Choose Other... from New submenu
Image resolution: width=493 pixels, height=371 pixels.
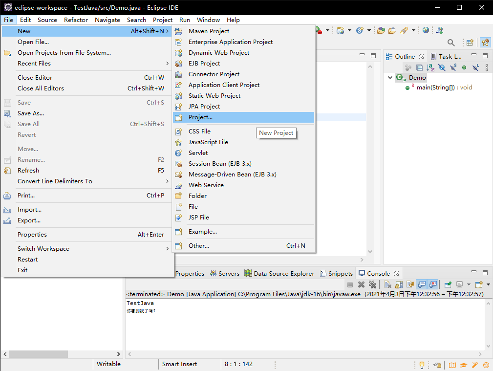point(244,246)
